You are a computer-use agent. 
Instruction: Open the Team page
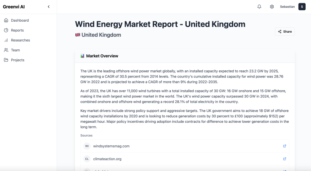[15, 50]
